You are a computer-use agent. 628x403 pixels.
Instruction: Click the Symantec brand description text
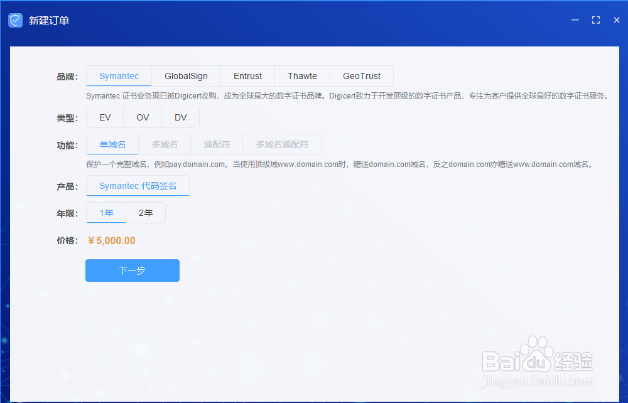[x=348, y=96]
